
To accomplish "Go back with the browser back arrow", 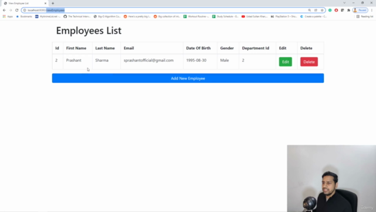I will pos(4,10).
